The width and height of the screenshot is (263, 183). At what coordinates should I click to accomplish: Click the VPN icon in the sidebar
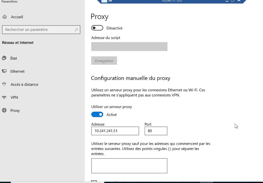pos(4,97)
